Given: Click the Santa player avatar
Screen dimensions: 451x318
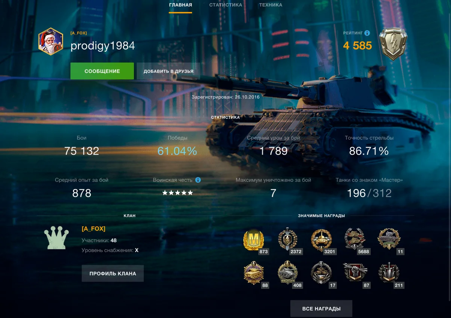Looking at the screenshot, I should (51, 42).
